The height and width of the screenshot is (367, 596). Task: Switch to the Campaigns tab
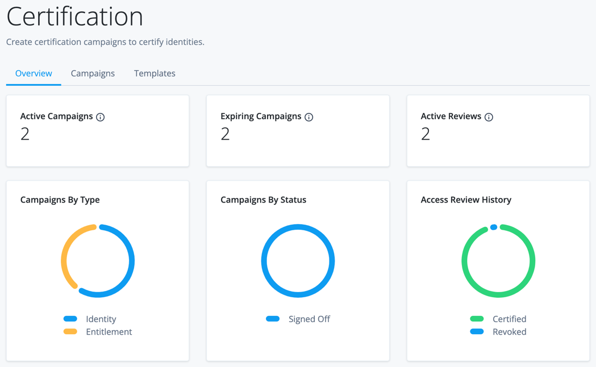93,73
